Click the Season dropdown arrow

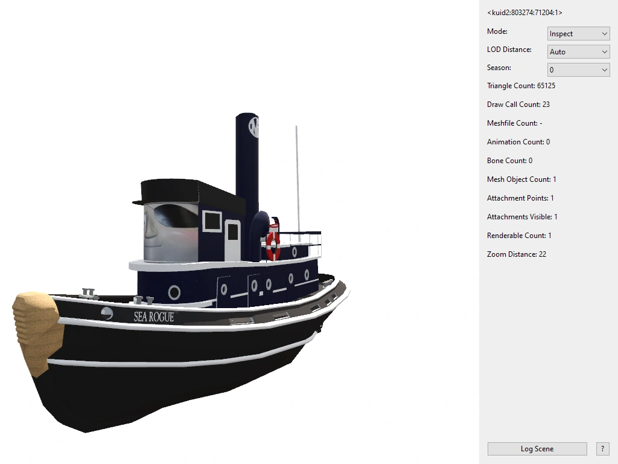click(604, 69)
